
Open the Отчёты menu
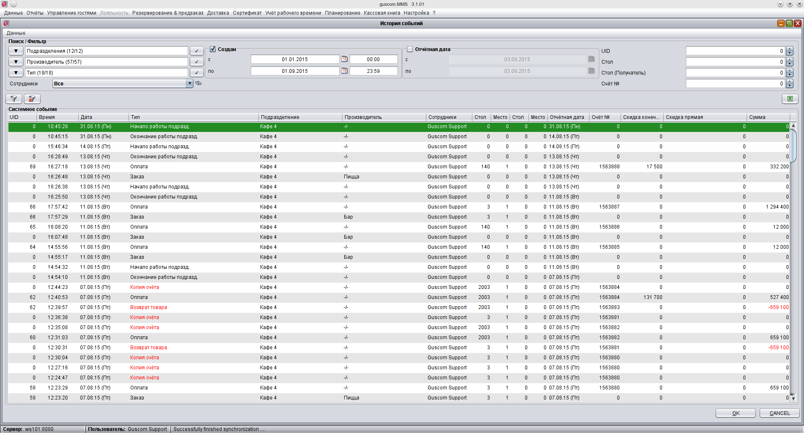tap(35, 13)
